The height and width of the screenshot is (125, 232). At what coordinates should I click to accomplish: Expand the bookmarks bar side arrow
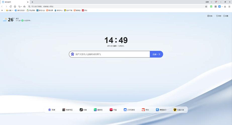point(2,10)
